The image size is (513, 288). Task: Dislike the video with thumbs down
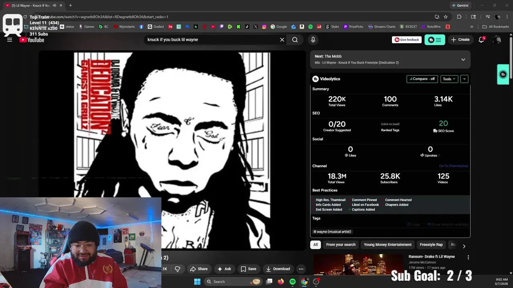178,269
